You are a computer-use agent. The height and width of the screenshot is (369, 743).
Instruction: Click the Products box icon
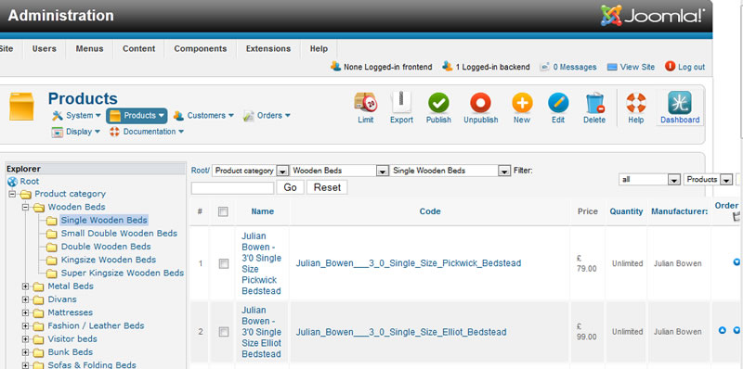(21, 107)
